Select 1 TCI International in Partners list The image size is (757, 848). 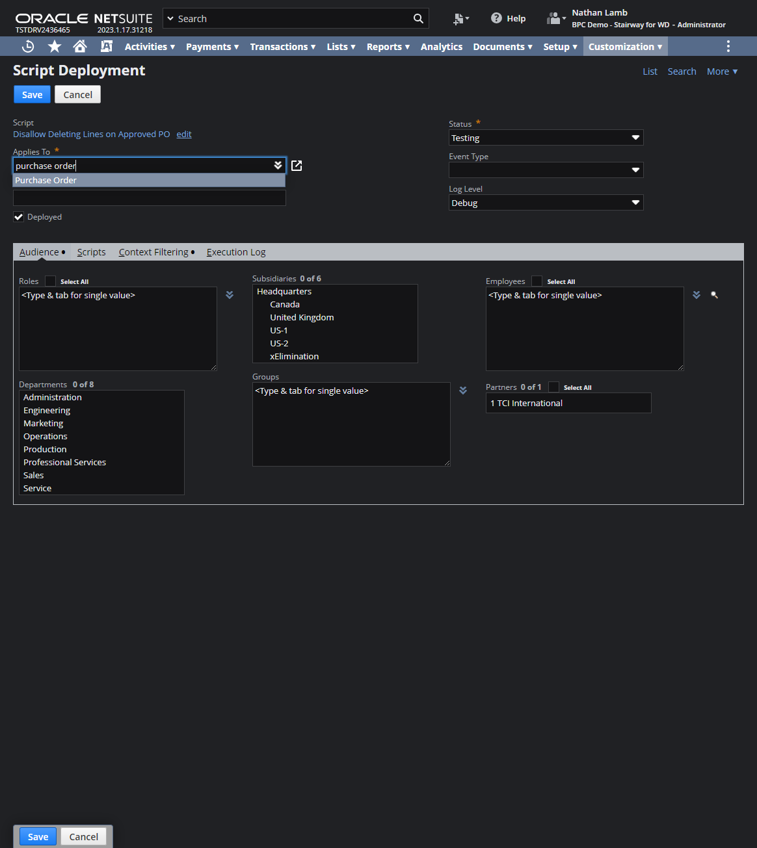click(x=568, y=403)
